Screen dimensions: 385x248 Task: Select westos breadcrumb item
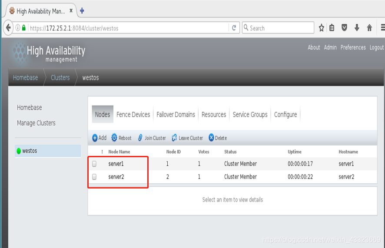tap(90, 77)
